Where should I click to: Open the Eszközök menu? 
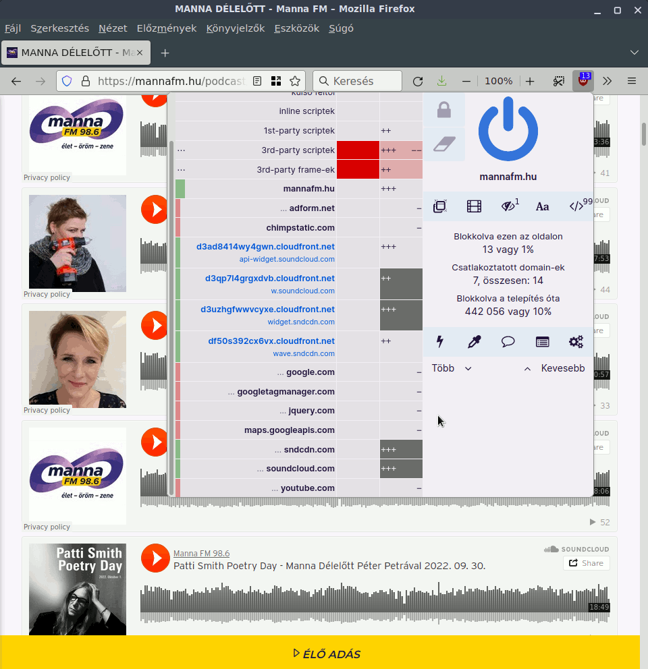pos(297,28)
